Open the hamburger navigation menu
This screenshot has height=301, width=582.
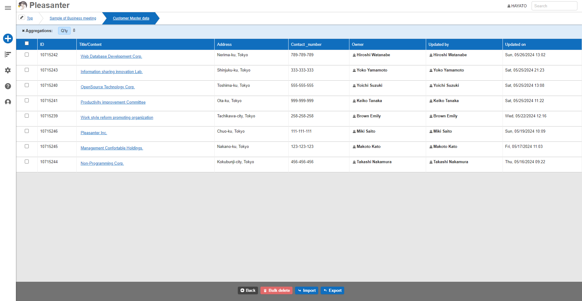tap(8, 8)
